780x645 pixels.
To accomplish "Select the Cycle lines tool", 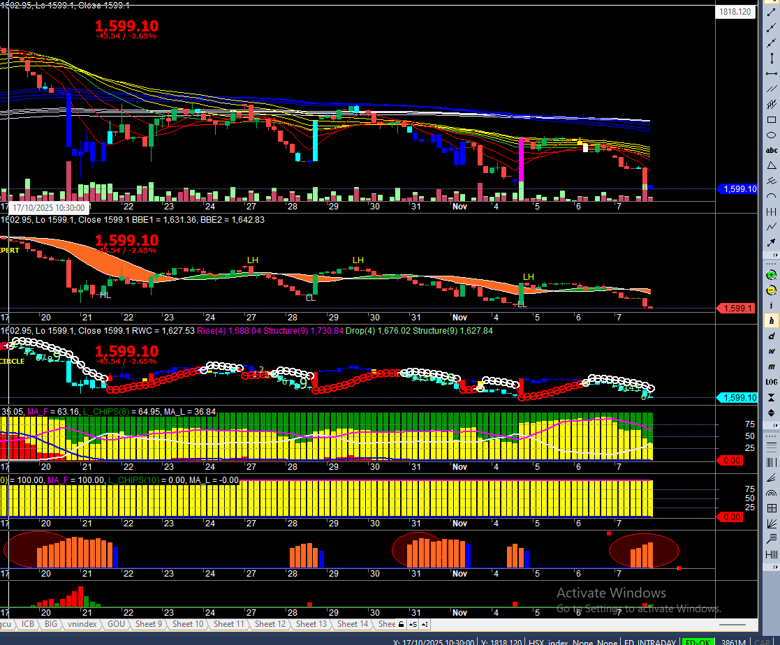I will coord(772,212).
